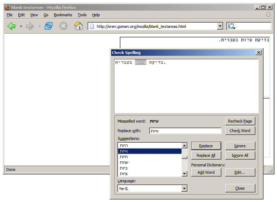This screenshot has height=202, width=277.
Task: Click the Ignore button
Action: [240, 146]
